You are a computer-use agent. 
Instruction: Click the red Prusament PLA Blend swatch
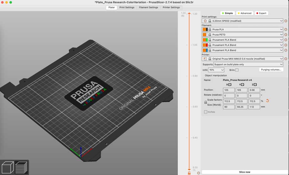pos(205,45)
